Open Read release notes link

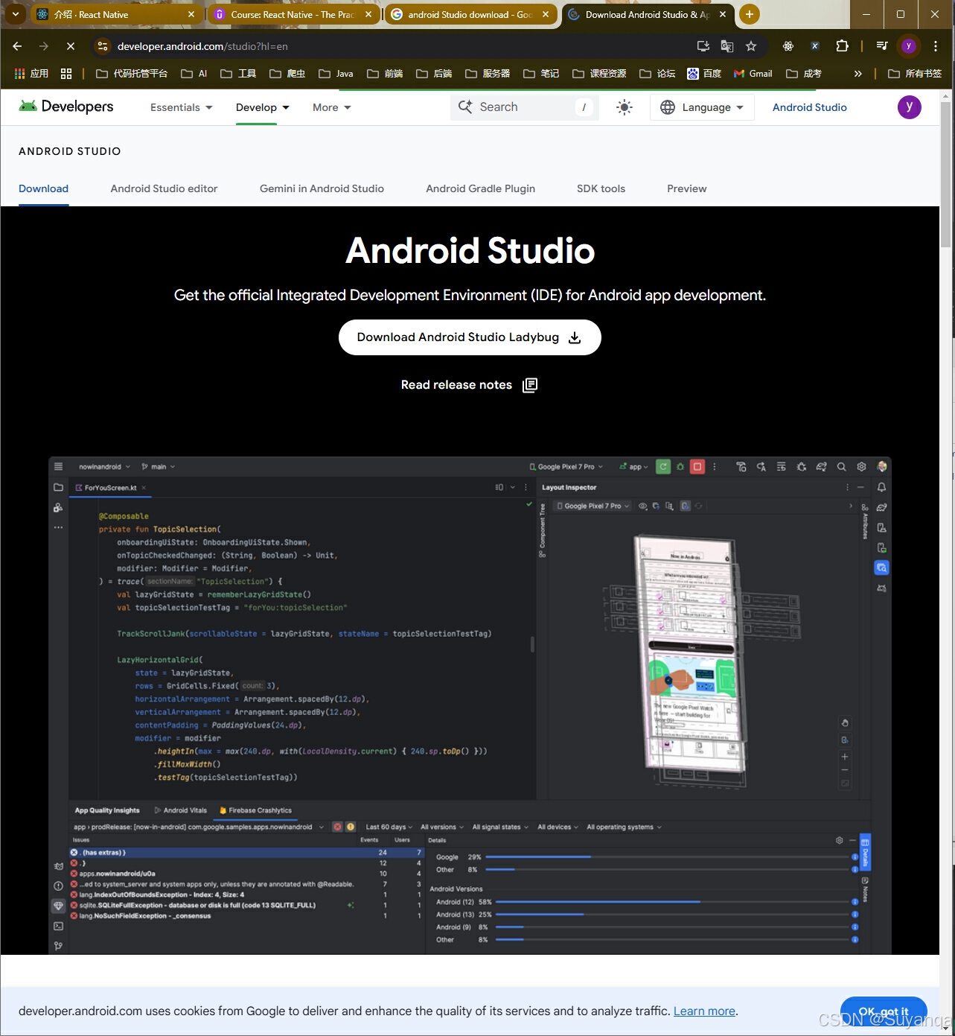[x=469, y=385]
